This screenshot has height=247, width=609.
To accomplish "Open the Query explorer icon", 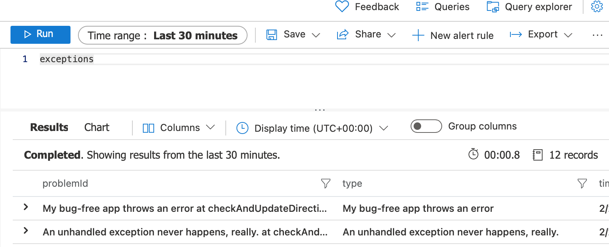I will (492, 6).
